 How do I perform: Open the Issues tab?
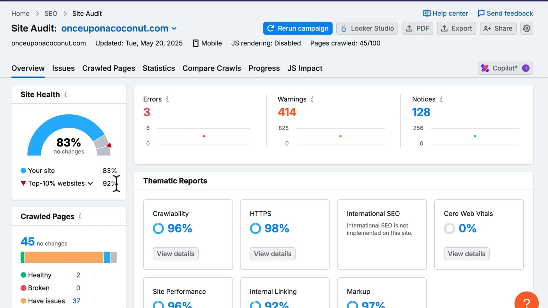coord(63,68)
